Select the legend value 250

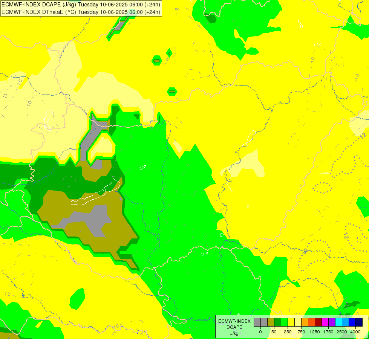[x=288, y=332]
